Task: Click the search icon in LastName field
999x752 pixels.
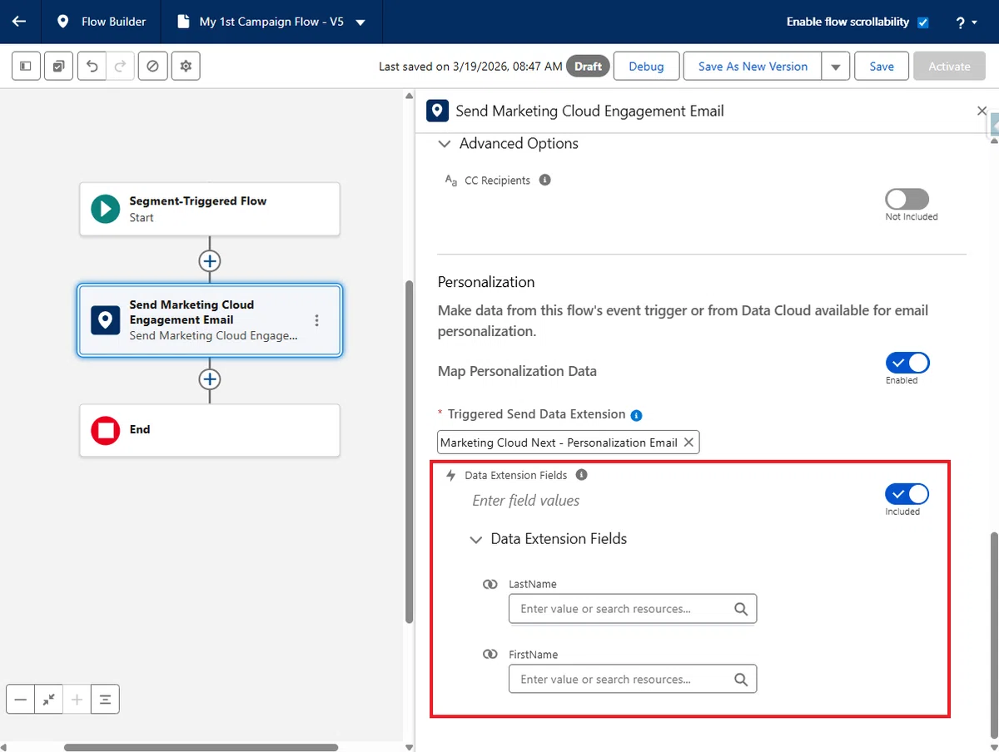Action: click(741, 609)
